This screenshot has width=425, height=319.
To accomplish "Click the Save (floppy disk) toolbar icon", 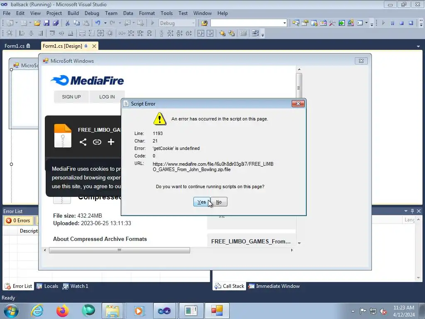I will [x=46, y=23].
